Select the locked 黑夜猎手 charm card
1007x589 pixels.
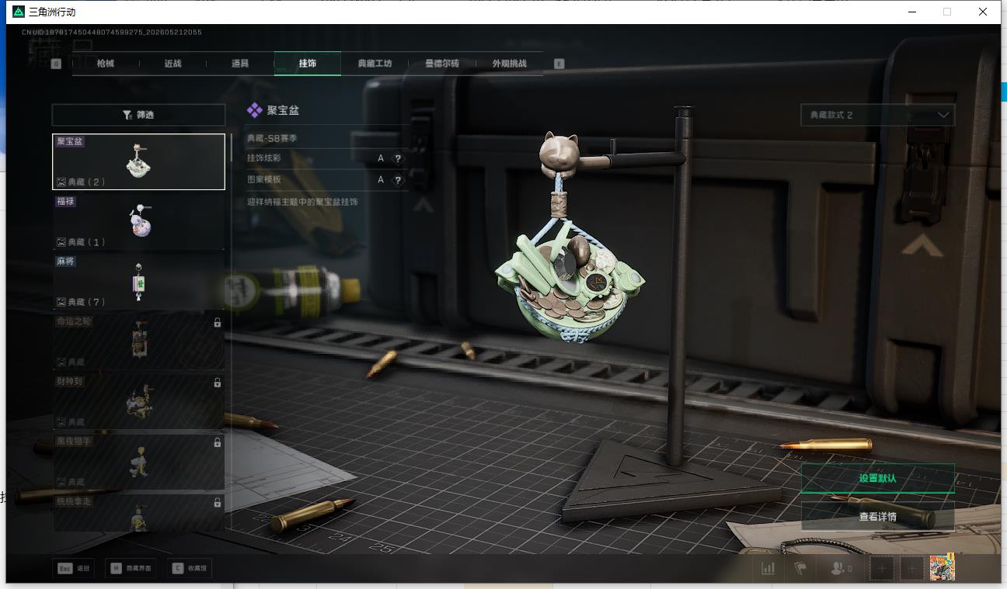(x=138, y=462)
